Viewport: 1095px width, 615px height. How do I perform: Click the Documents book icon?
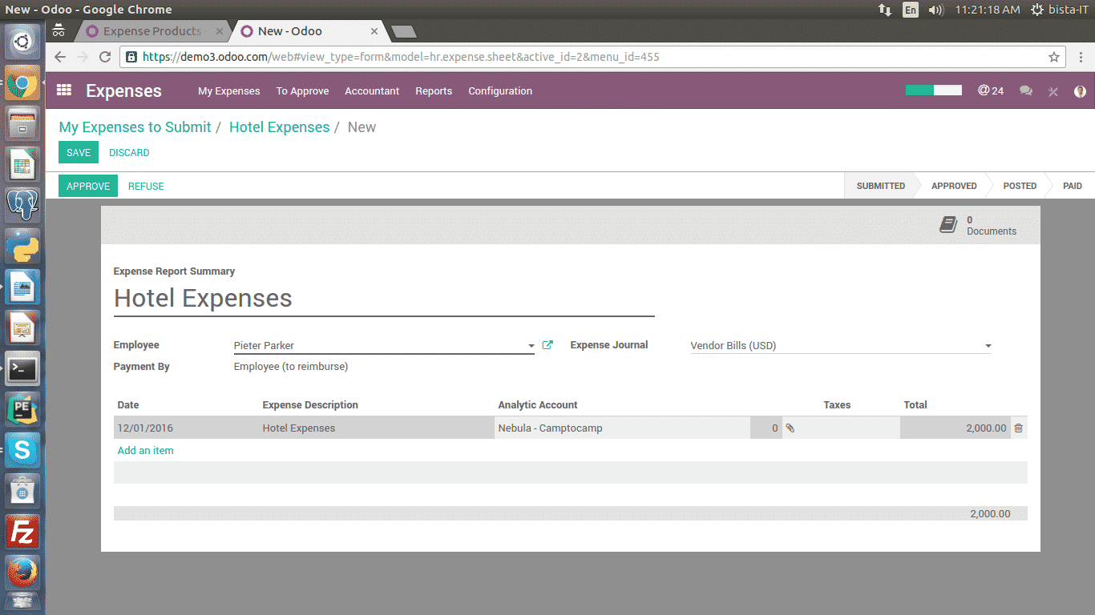948,225
